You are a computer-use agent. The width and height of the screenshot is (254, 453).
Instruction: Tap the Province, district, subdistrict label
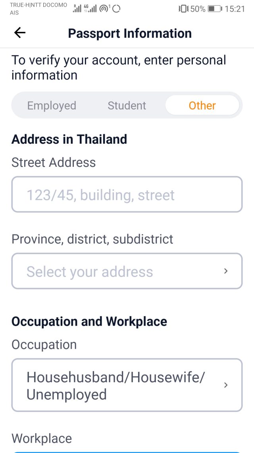(x=92, y=239)
